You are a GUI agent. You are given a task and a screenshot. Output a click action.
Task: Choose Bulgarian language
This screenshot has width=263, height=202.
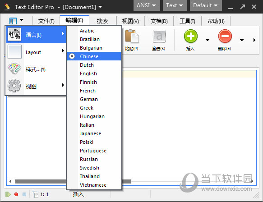point(94,48)
